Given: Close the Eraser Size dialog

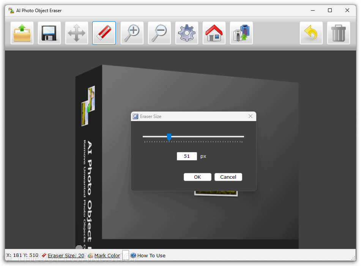Looking at the screenshot, I should pos(251,116).
